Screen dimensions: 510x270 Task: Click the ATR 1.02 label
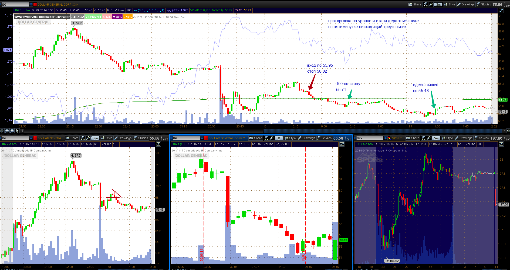[77, 17]
